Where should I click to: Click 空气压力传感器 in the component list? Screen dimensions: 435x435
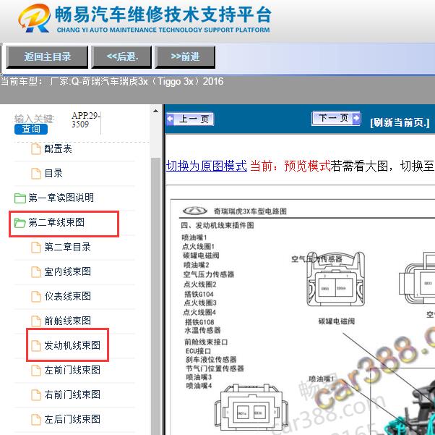point(209,274)
